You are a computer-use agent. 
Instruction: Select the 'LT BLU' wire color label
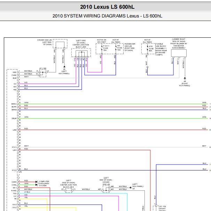pyautogui.click(x=27, y=192)
